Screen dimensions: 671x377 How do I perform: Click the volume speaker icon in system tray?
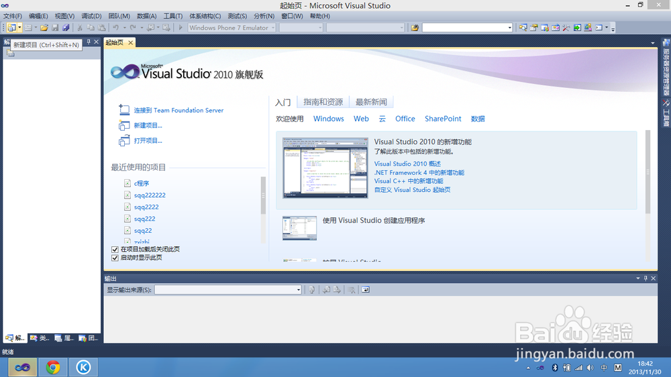click(x=590, y=368)
